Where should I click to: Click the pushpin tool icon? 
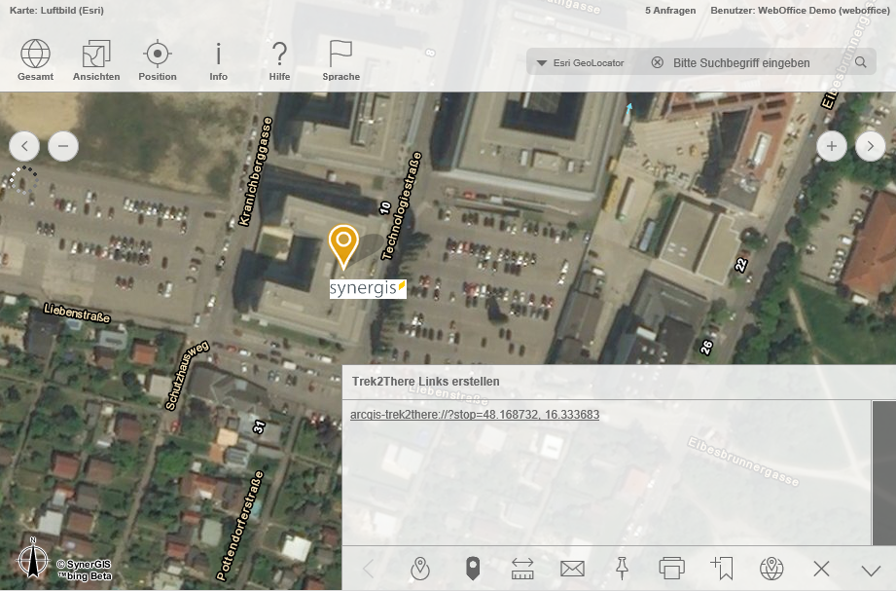622,569
